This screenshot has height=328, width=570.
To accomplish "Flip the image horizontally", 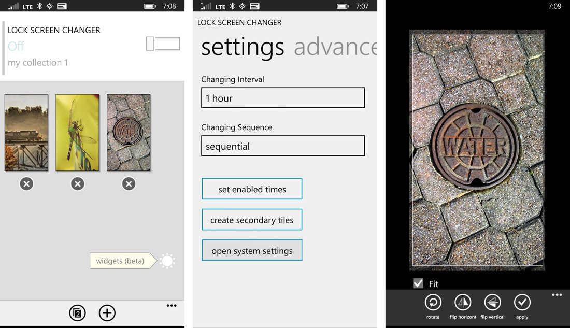I will pos(463,302).
